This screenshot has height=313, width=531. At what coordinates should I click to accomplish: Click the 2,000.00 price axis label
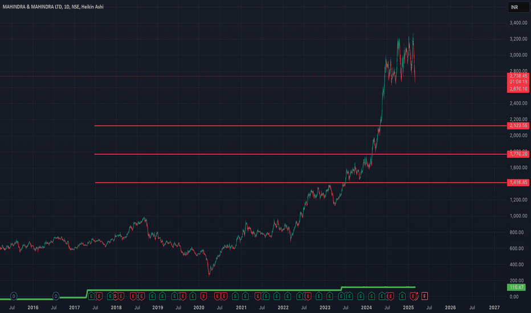pyautogui.click(x=518, y=135)
